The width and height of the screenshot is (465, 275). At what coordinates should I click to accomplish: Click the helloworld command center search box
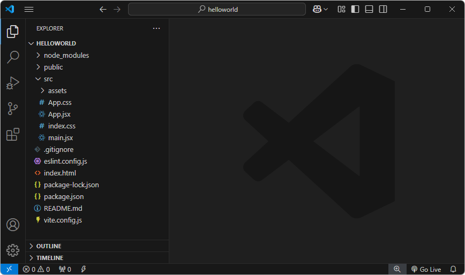217,9
